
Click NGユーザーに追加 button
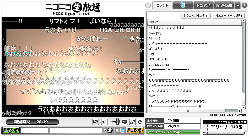click(x=229, y=15)
